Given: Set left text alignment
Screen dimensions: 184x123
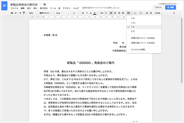Looking at the screenshot, I should click(111, 13).
